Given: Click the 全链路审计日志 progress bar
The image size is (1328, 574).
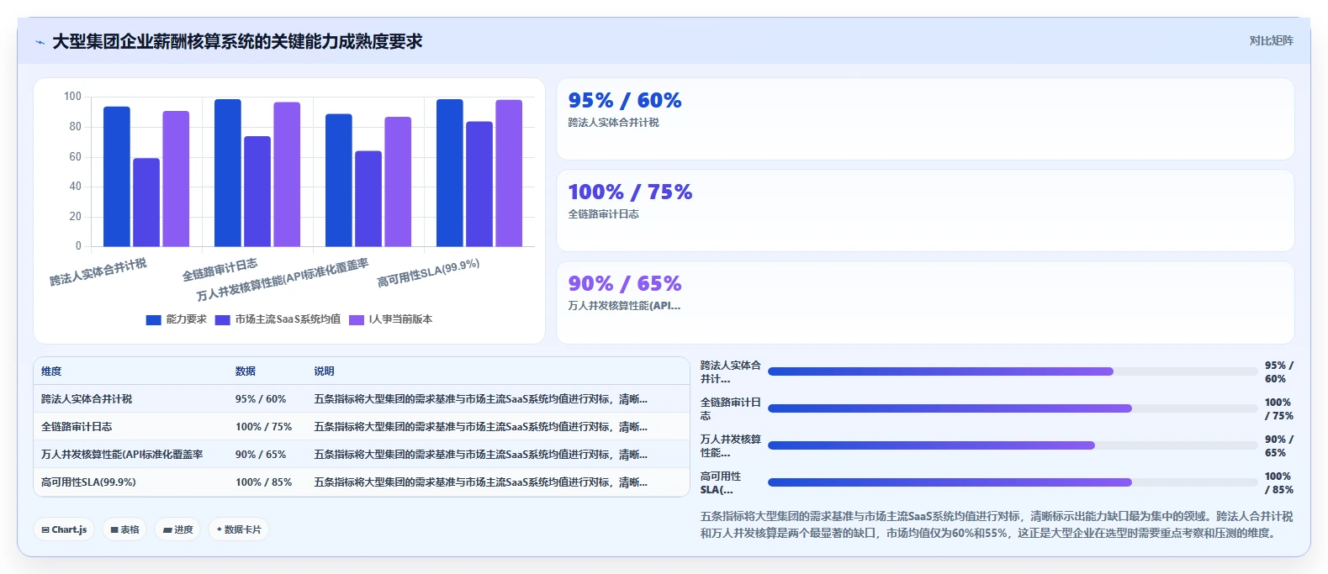Looking at the screenshot, I should pos(1013,408).
